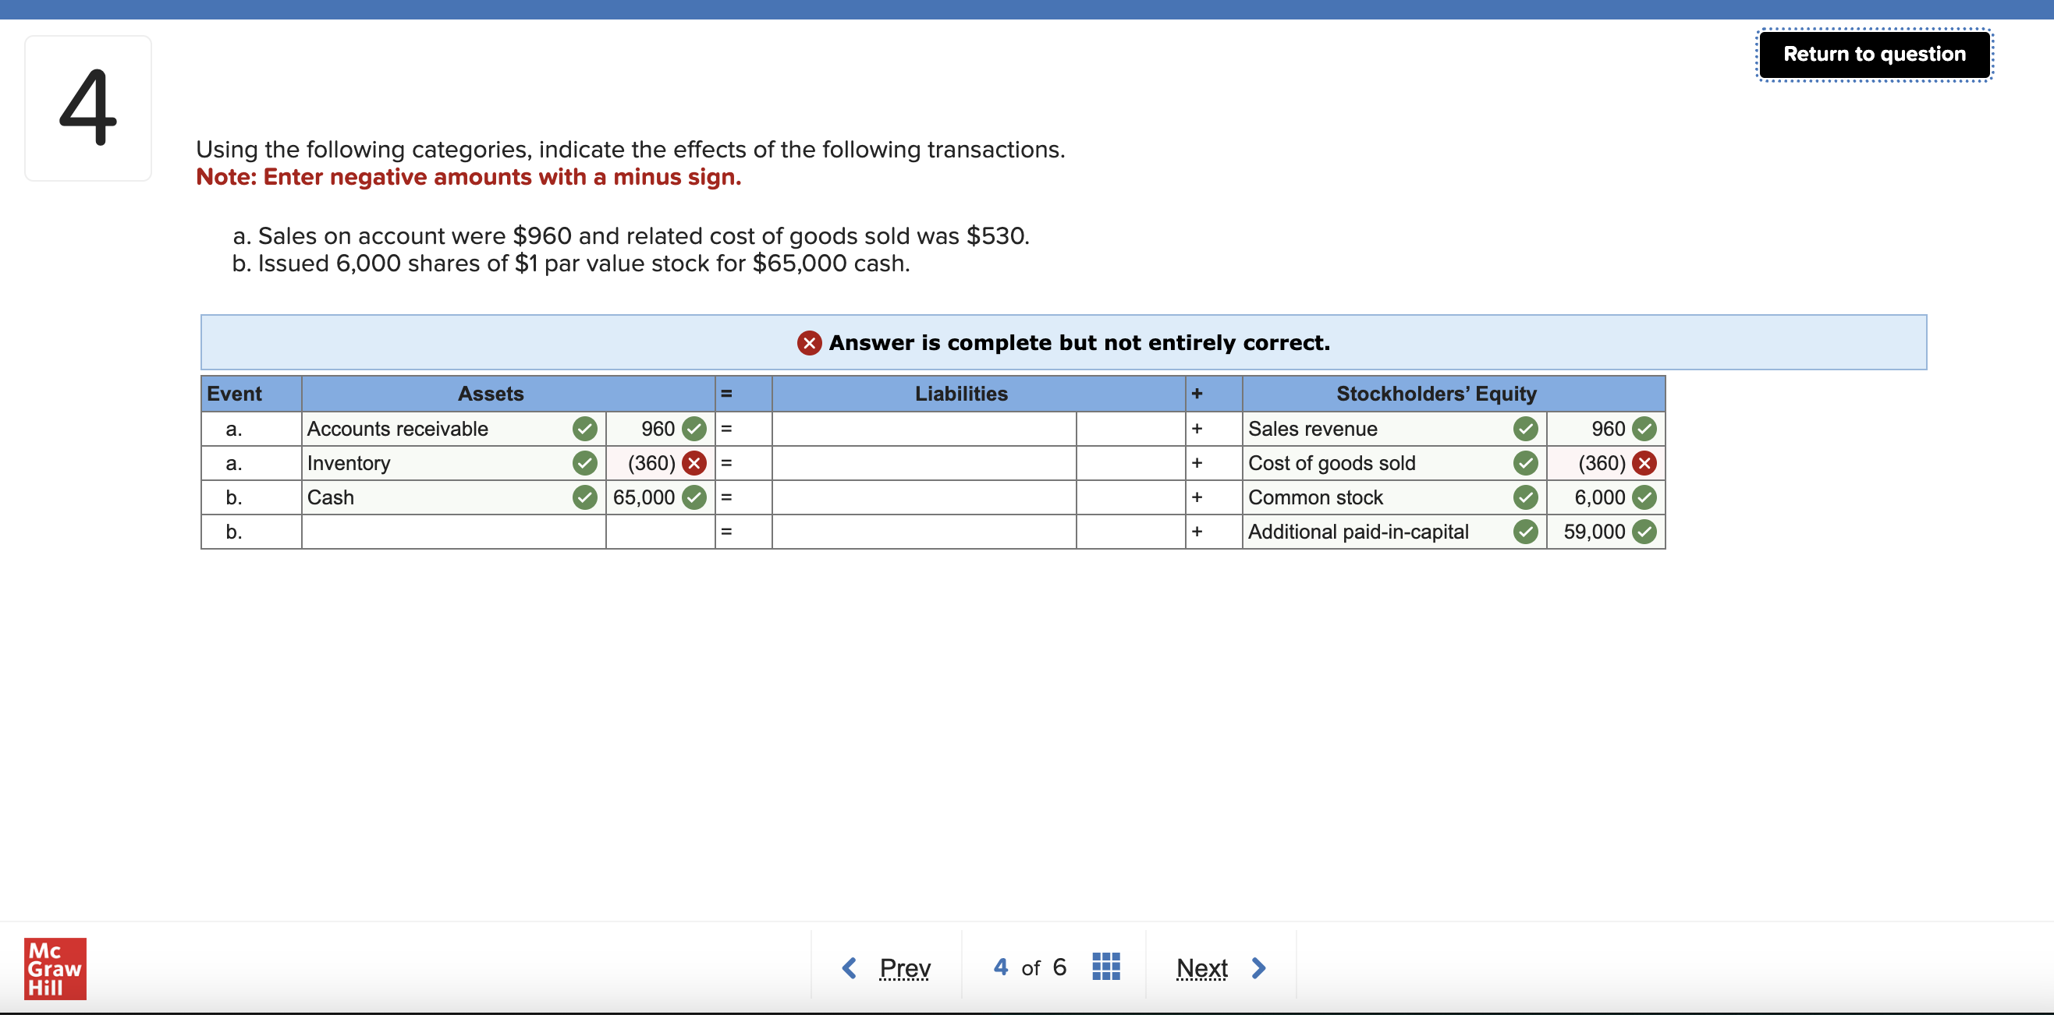The width and height of the screenshot is (2054, 1015).
Task: Click the Return to question button
Action: [1873, 53]
